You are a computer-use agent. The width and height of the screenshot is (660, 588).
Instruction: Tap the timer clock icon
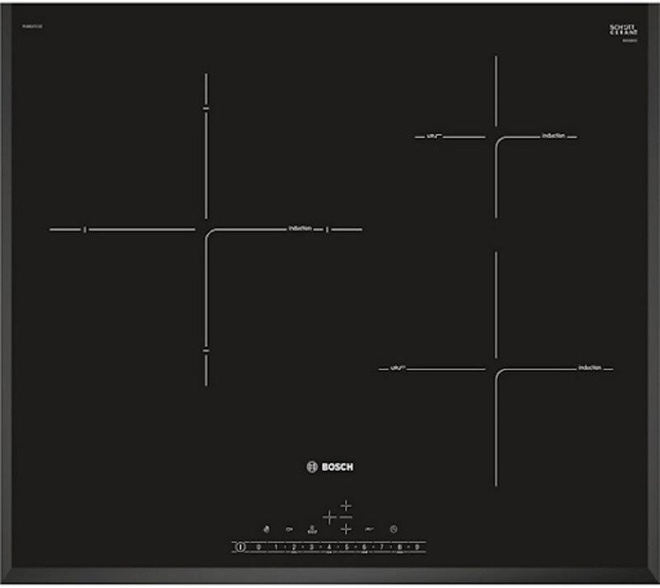pyautogui.click(x=393, y=529)
